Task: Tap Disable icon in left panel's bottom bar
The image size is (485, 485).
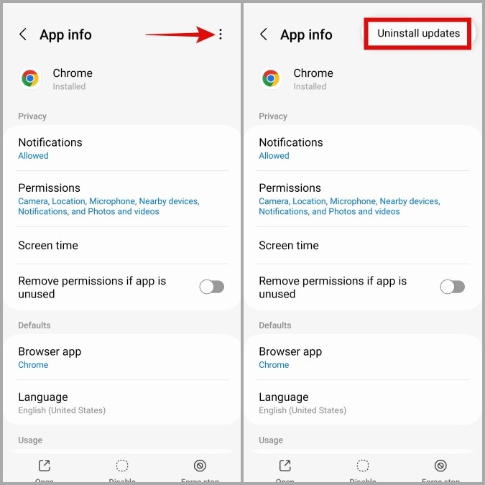Action: pos(122,466)
